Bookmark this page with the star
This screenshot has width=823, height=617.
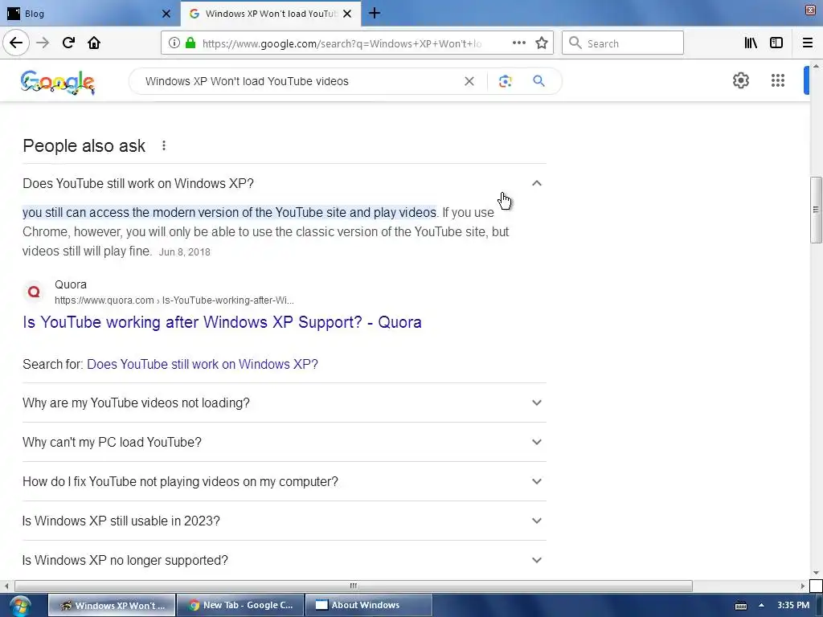coord(542,43)
